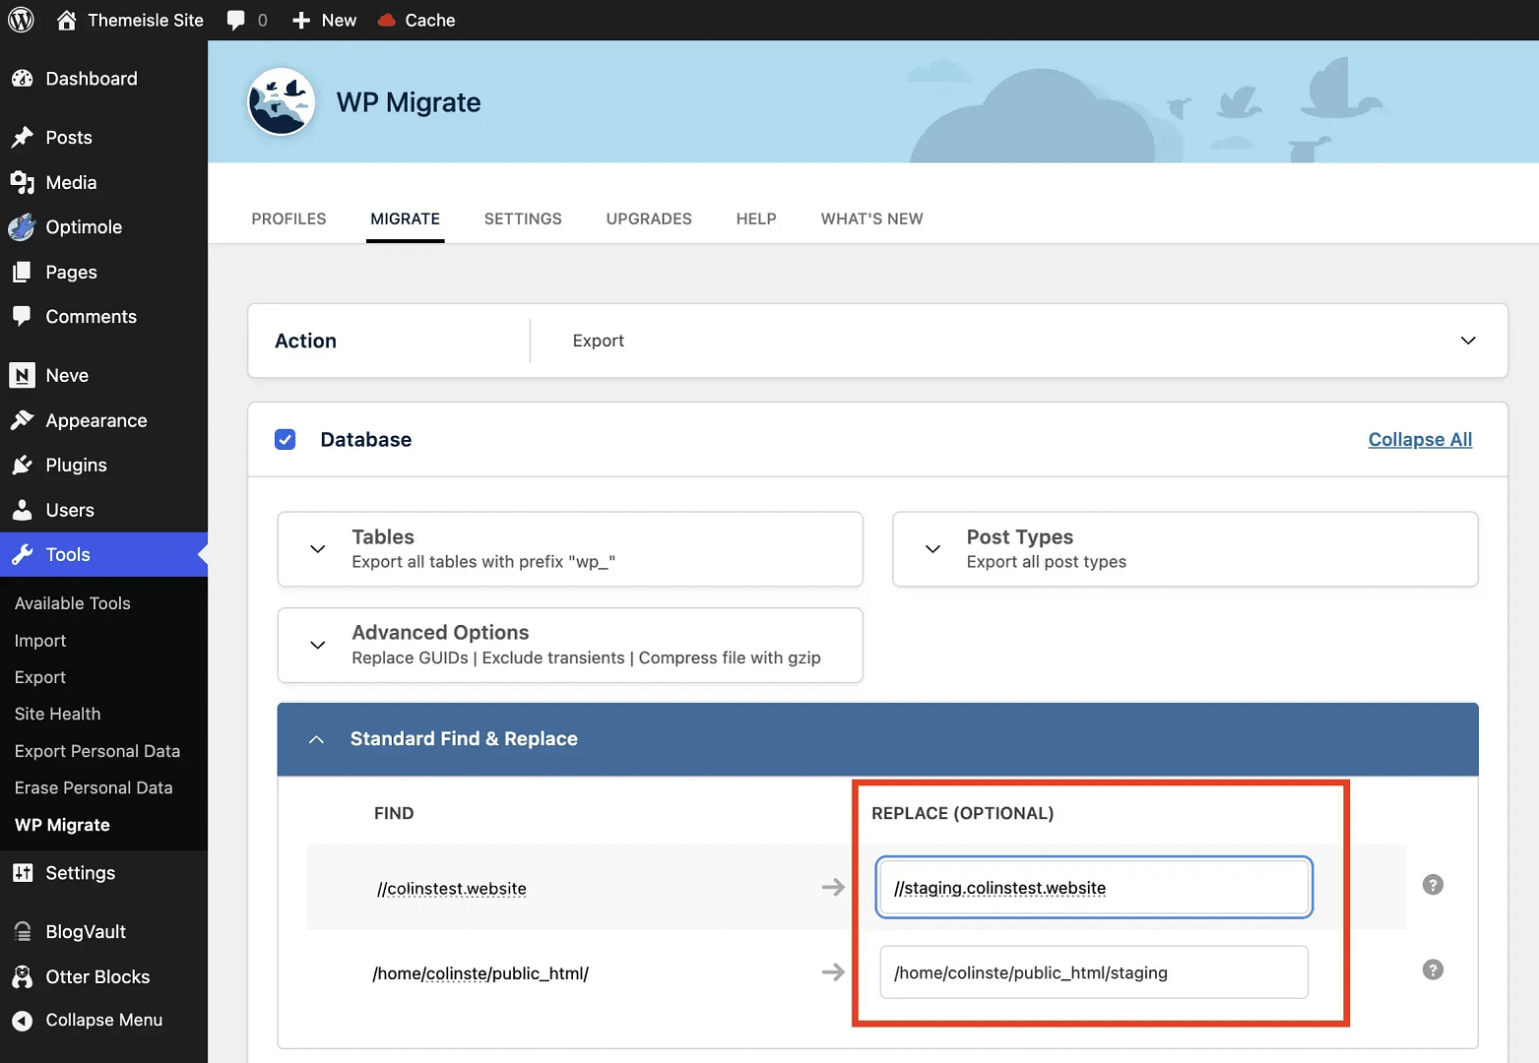Viewport: 1539px width, 1063px height.
Task: Click the REPLACE (OPTIONAL) column heading
Action: pos(962,813)
